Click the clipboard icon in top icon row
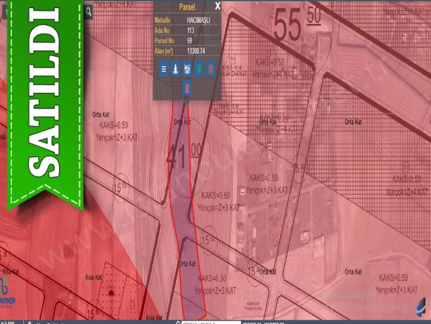 (x=210, y=69)
